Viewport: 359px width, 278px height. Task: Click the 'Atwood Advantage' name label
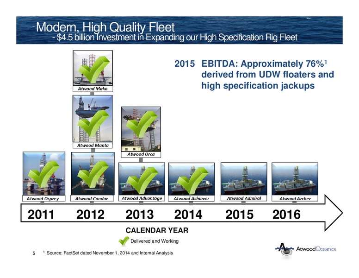142,198
